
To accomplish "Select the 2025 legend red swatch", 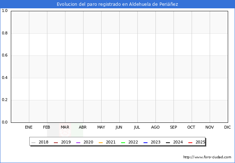I will pyautogui.click(x=190, y=143).
